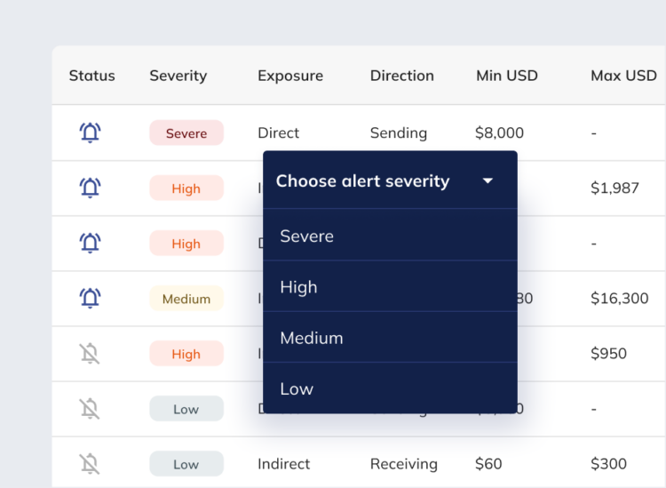Choose High in the severity dropdown

298,287
